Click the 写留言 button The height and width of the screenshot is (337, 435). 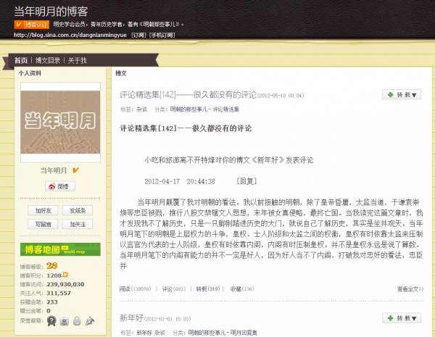pyautogui.click(x=43, y=224)
